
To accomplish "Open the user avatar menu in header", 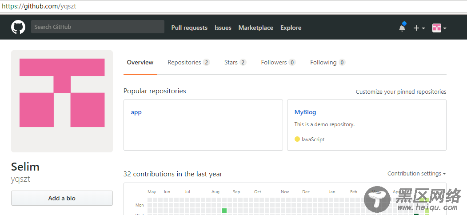I will [x=439, y=28].
